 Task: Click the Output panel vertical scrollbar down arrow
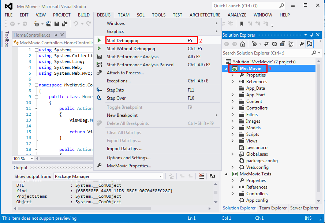click(x=216, y=202)
